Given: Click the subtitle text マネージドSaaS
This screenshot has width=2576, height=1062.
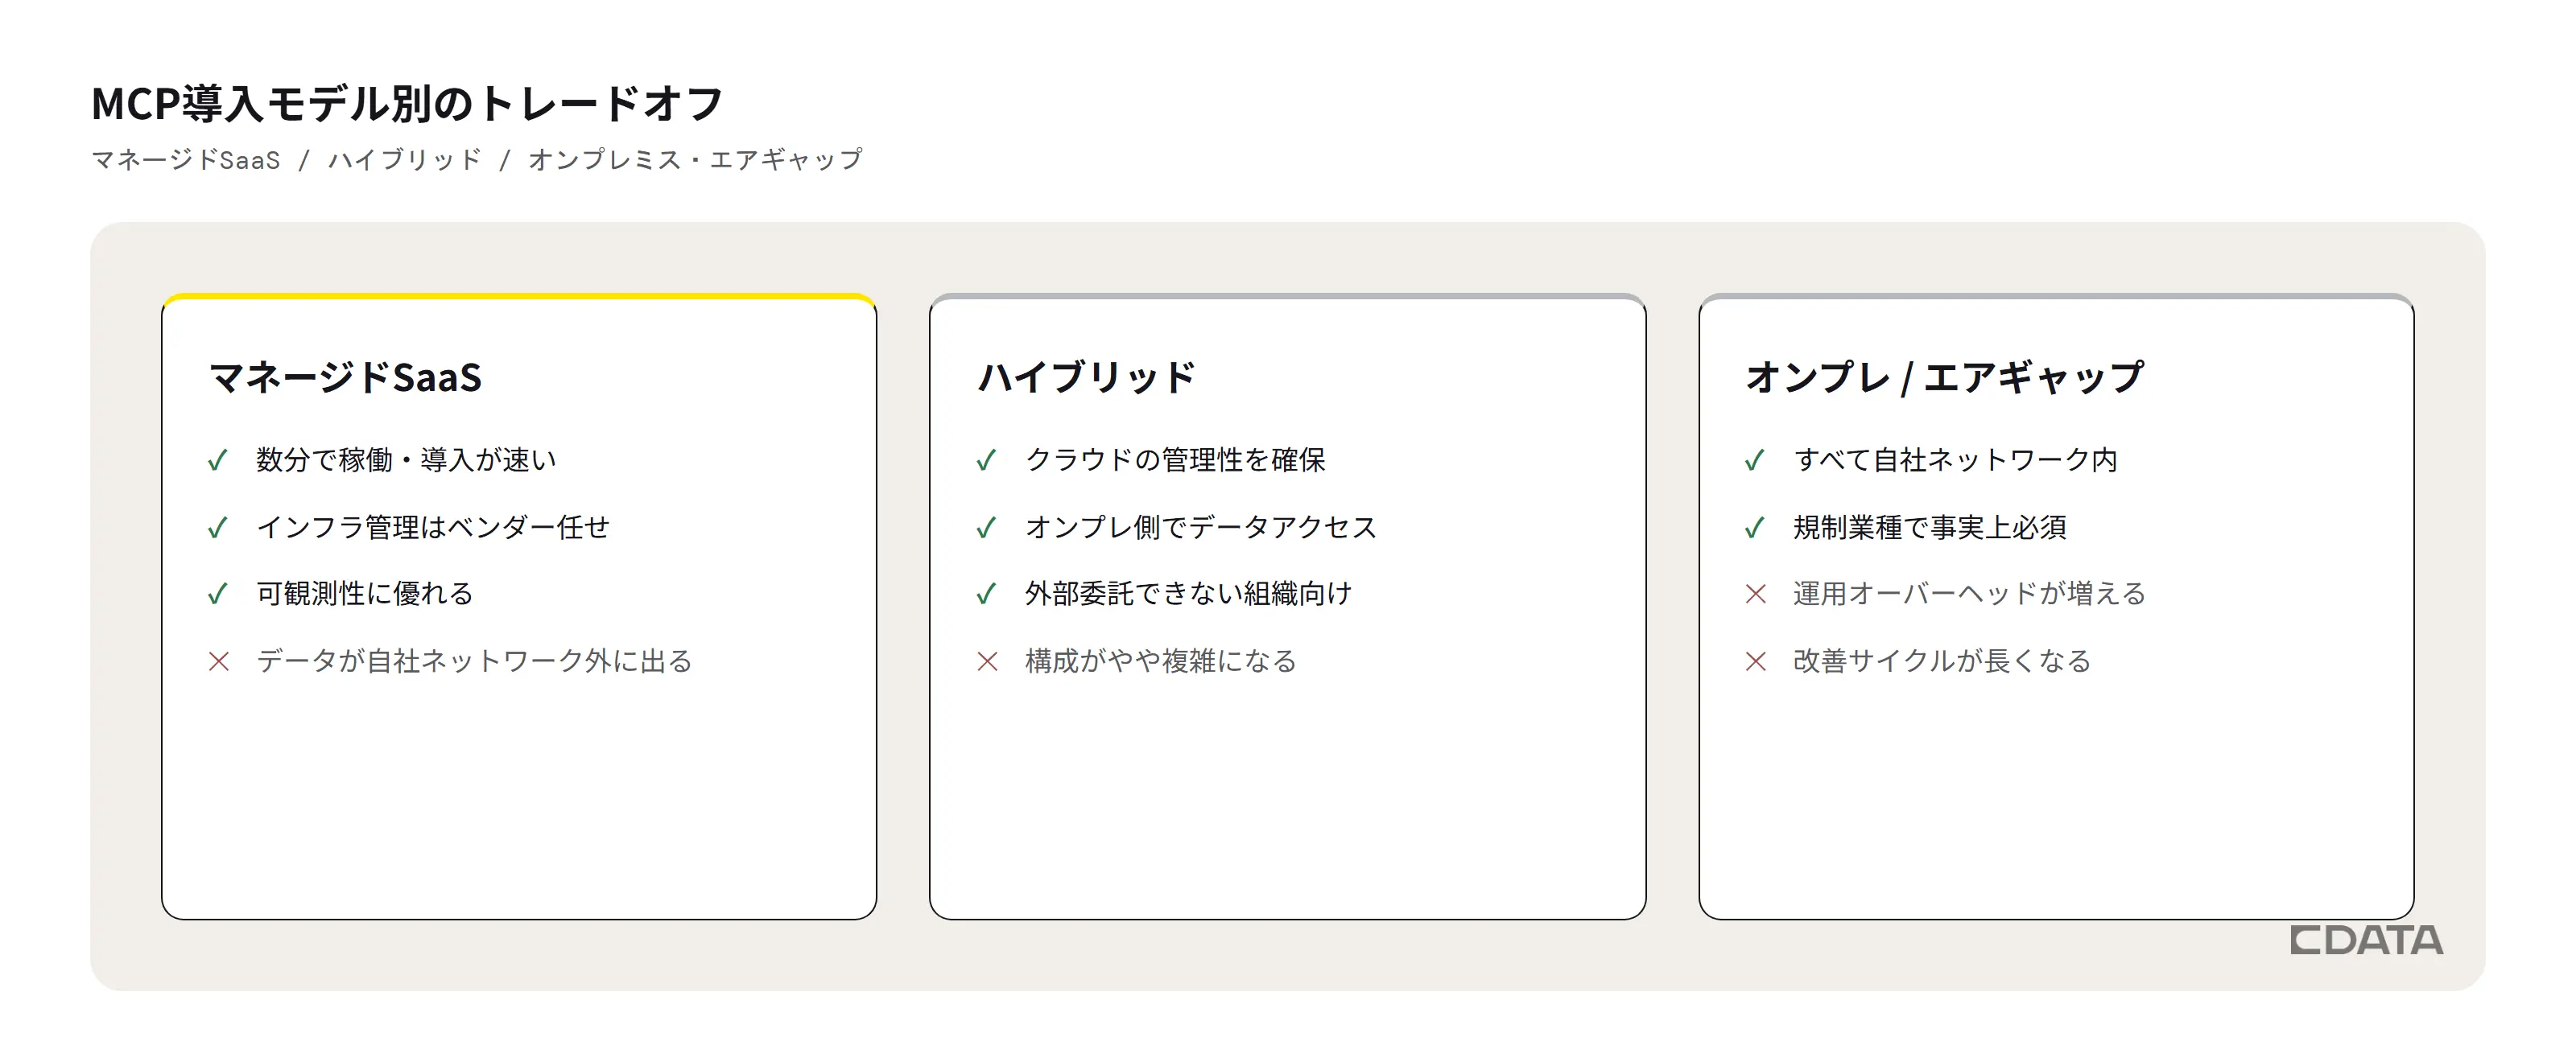Looking at the screenshot, I should pos(186,160).
